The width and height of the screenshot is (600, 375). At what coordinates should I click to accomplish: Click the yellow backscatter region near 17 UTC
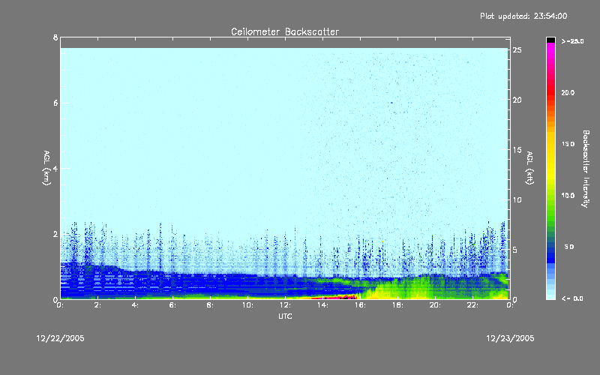[x=382, y=292]
